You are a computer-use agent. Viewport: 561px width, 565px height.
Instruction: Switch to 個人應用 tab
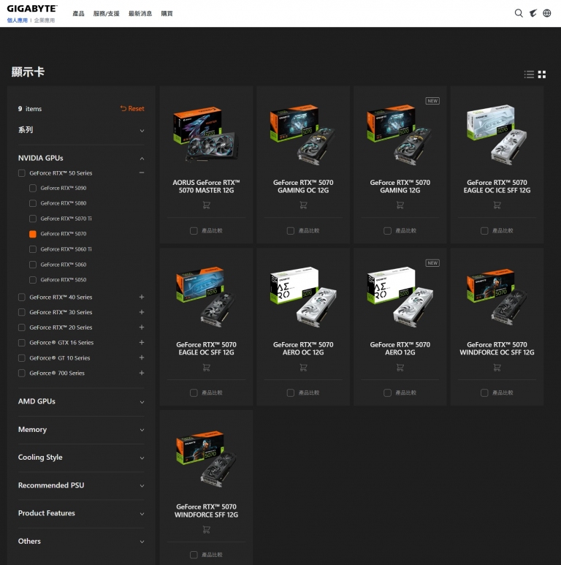18,20
